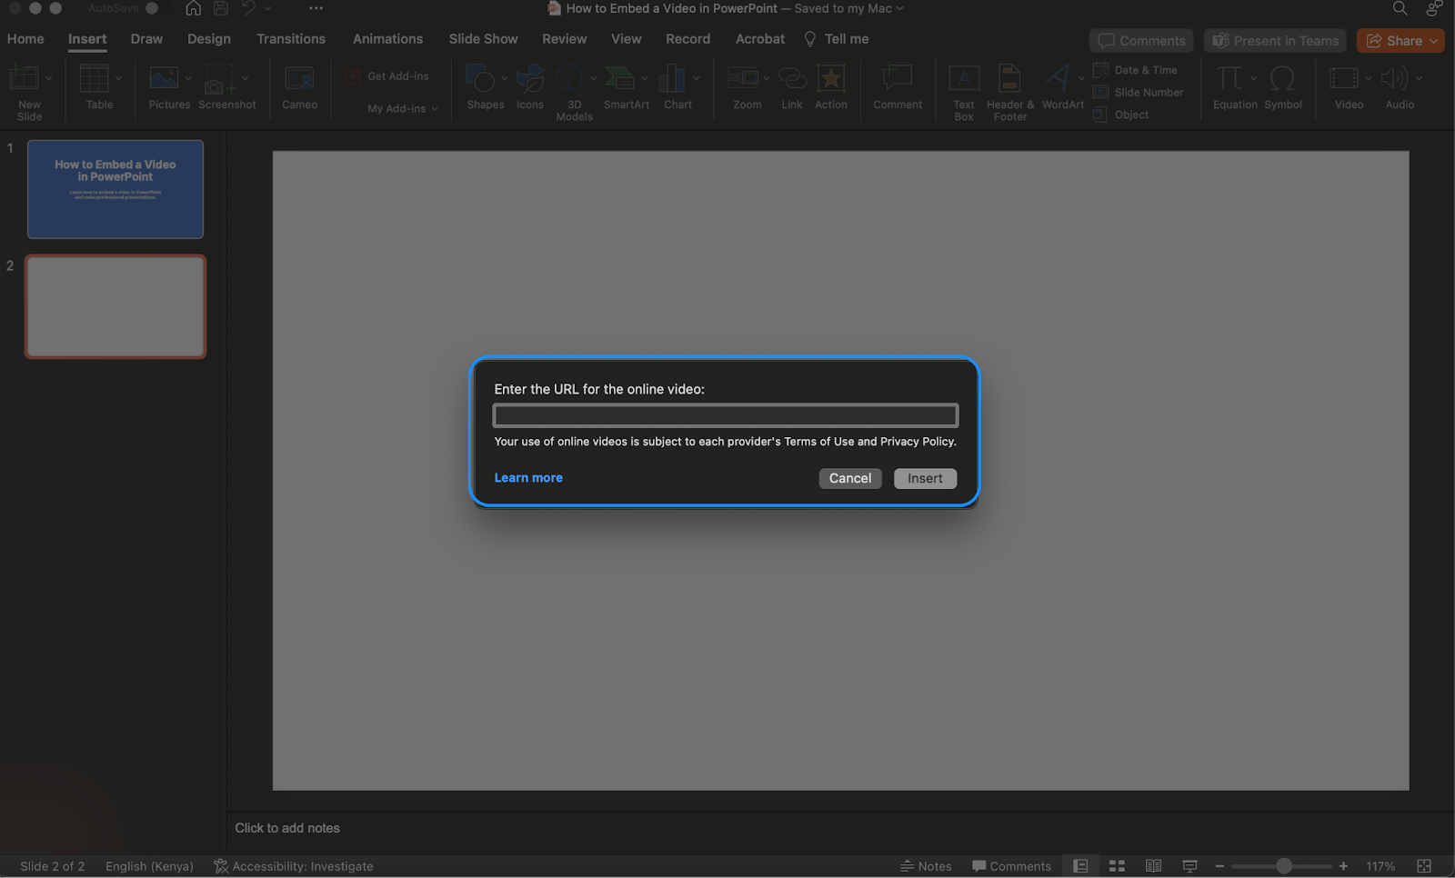Screen dimensions: 1455x878
Task: Open the Video dropdown chevron
Action: 1367,78
